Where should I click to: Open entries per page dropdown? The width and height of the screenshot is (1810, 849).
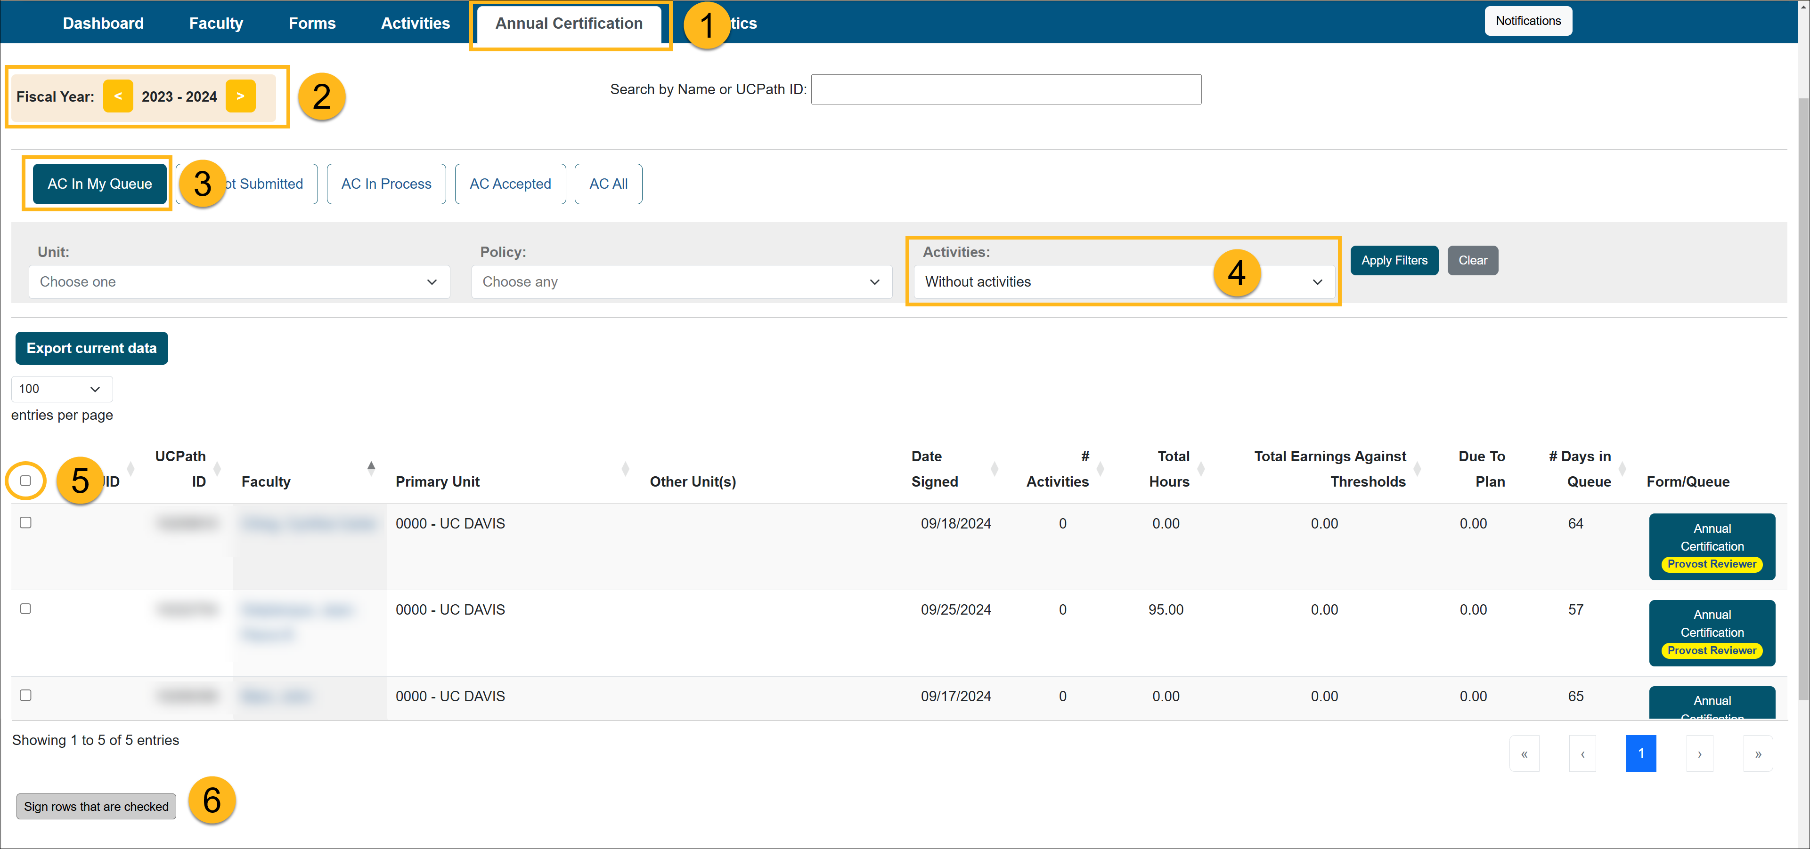coord(61,389)
